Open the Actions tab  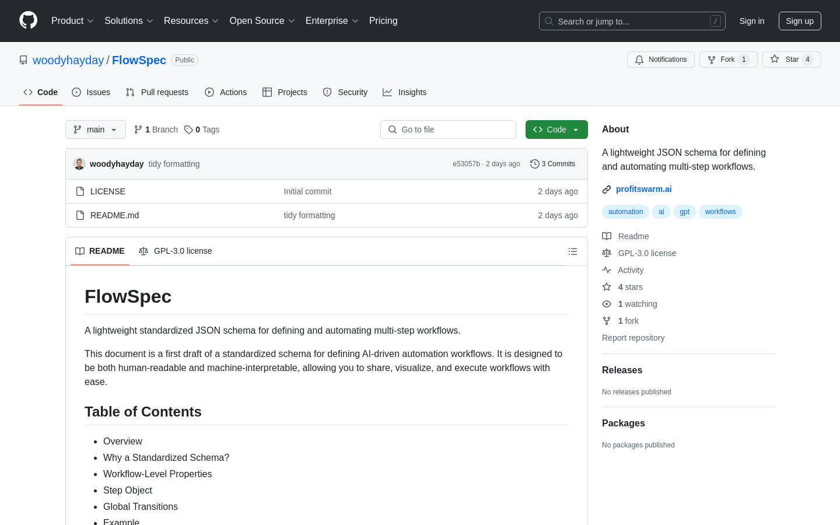(x=226, y=92)
